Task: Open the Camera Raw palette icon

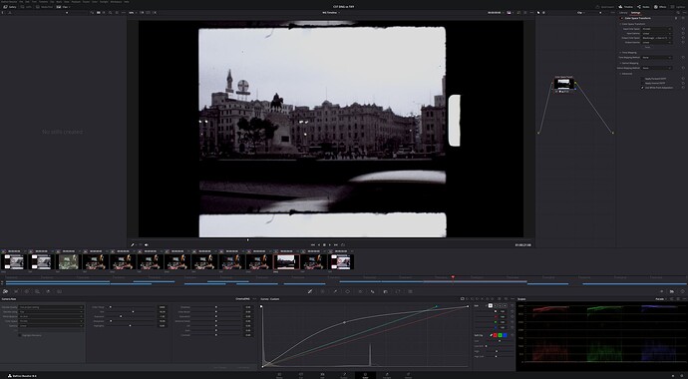Action: coord(5,291)
